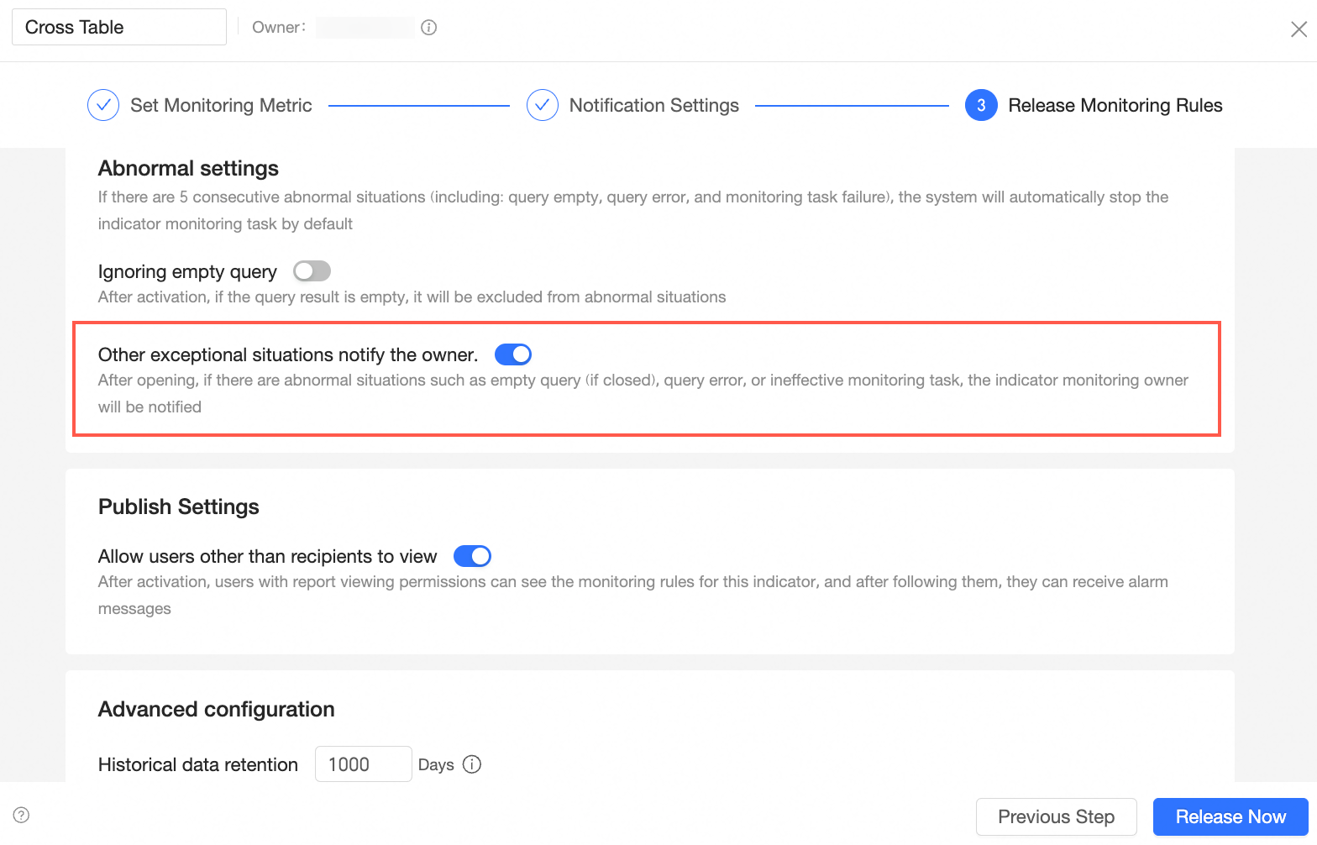Click Historical data retention days field

point(364,764)
